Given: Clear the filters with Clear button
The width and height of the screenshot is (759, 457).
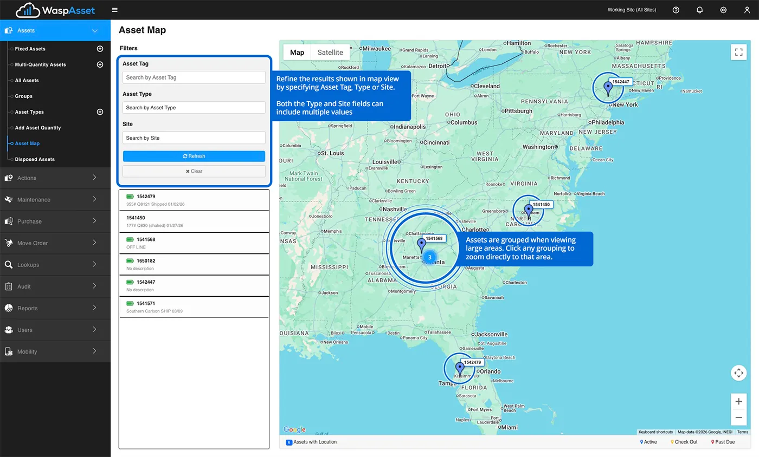Looking at the screenshot, I should pos(194,171).
